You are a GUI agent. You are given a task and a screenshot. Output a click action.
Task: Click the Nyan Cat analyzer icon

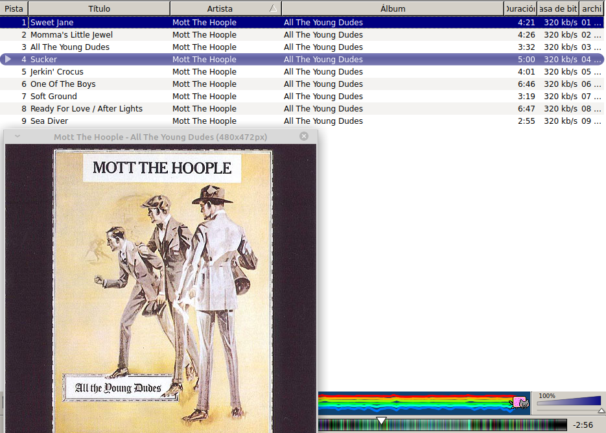(x=520, y=403)
